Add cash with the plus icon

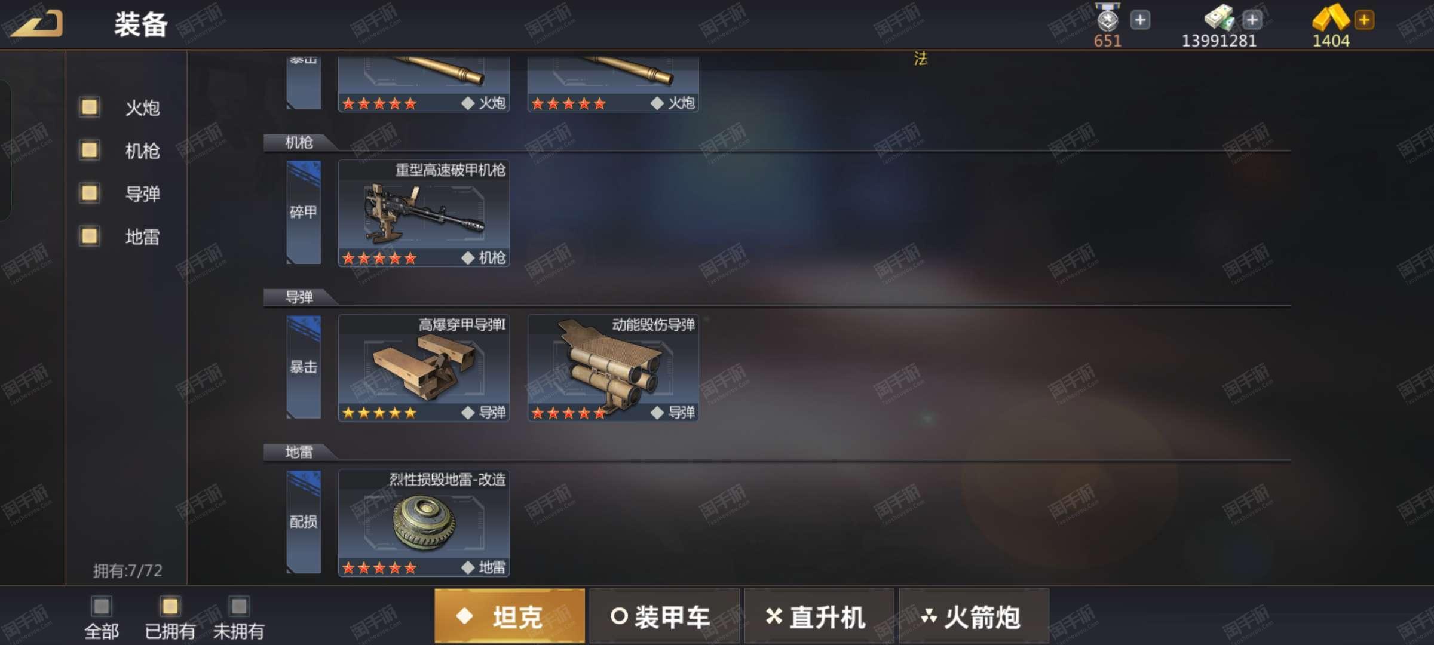point(1252,20)
